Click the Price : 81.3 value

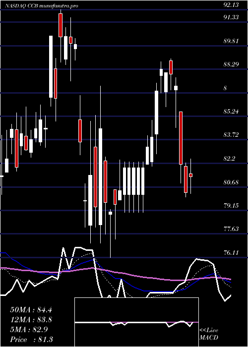point(31,340)
